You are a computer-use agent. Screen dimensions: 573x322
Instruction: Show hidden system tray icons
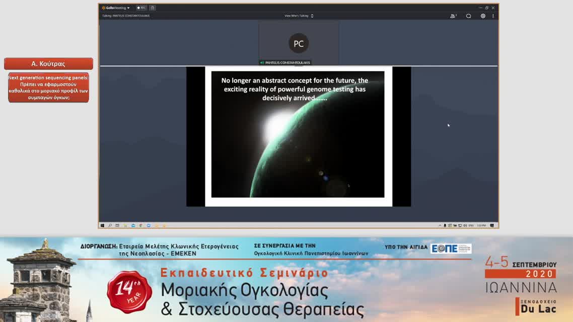point(440,225)
